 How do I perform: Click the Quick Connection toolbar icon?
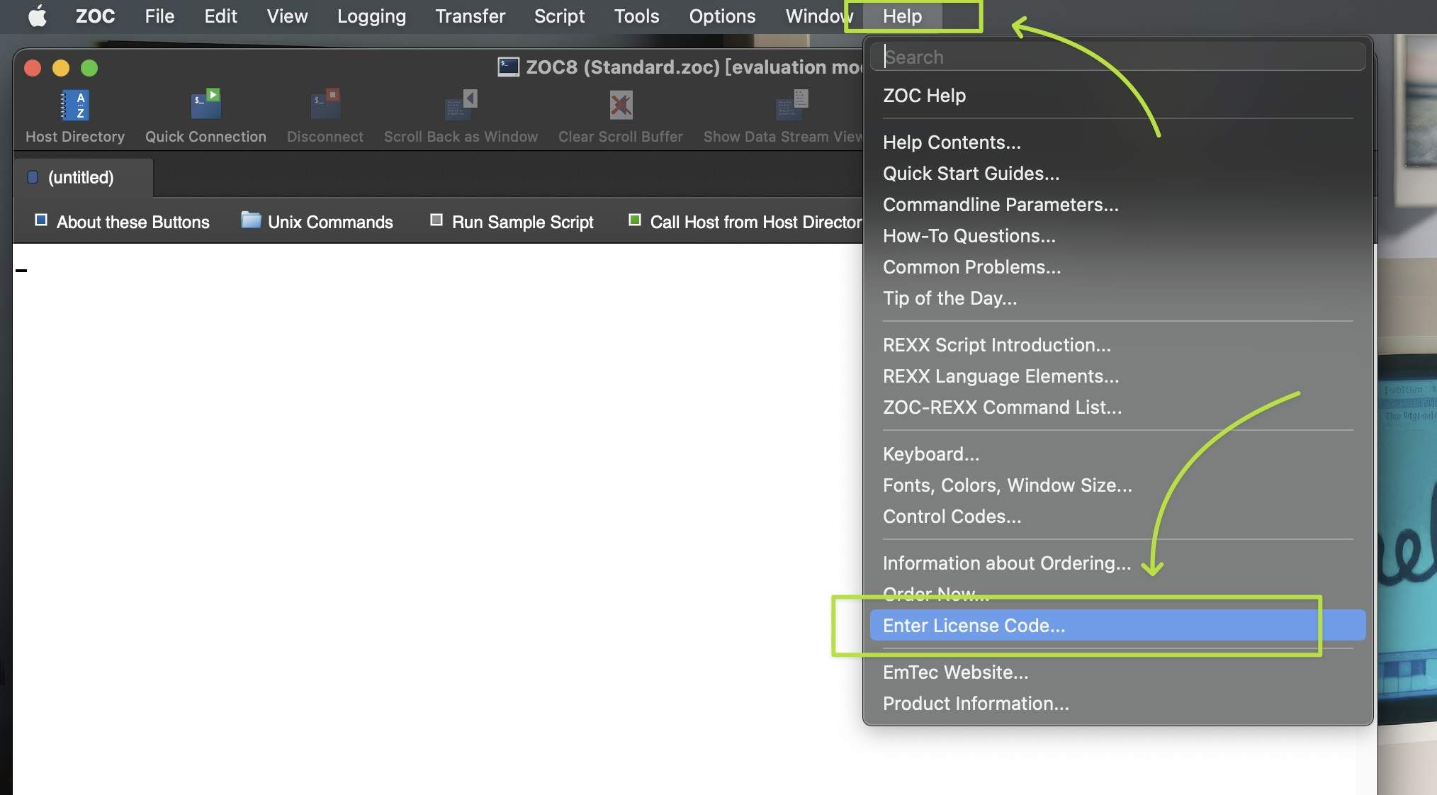(x=205, y=106)
